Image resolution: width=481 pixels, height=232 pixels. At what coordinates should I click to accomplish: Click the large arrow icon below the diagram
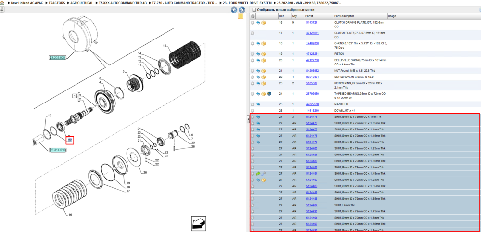tap(199, 223)
